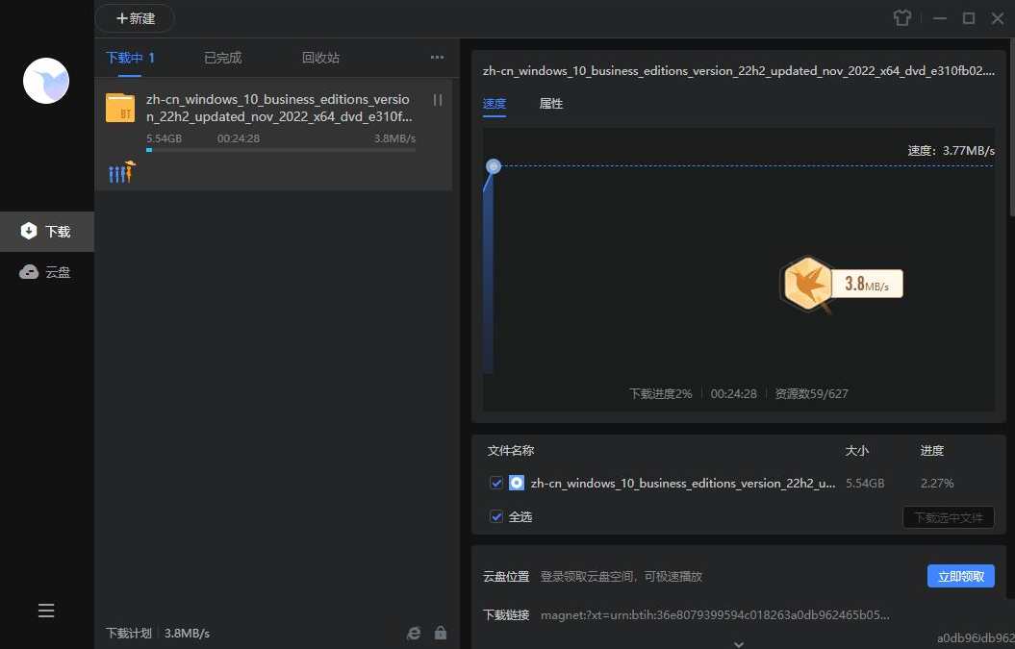Open the skin/theme T-shirt icon
Viewport: 1015px width, 649px height.
901,17
